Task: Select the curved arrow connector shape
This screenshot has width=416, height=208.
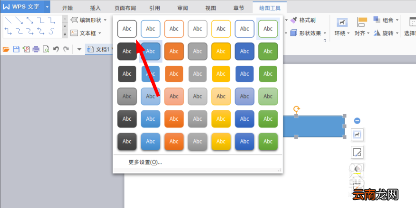Action: tap(29, 31)
